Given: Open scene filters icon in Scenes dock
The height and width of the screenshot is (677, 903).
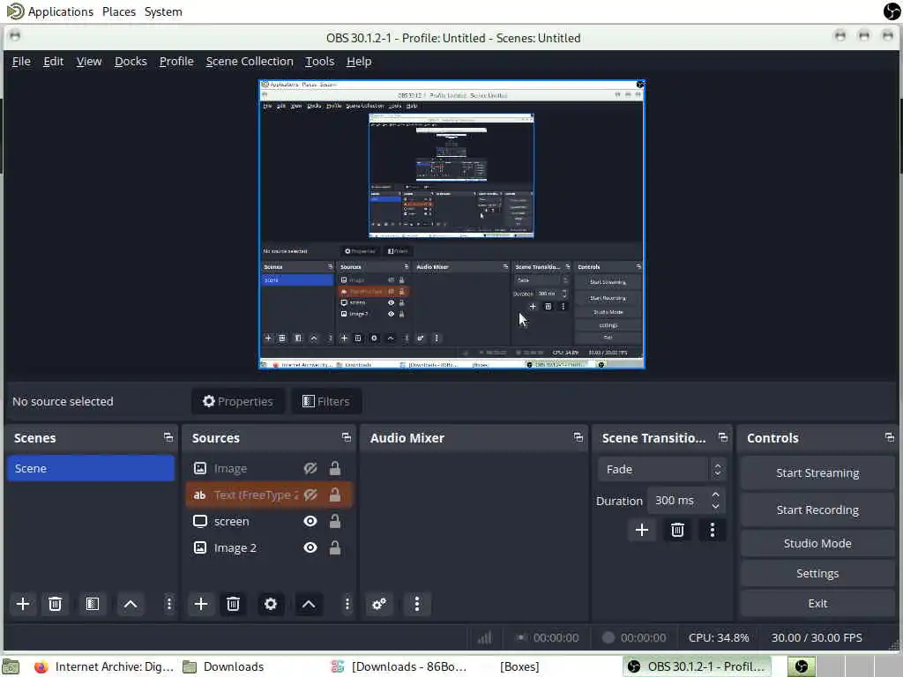Looking at the screenshot, I should coord(92,604).
